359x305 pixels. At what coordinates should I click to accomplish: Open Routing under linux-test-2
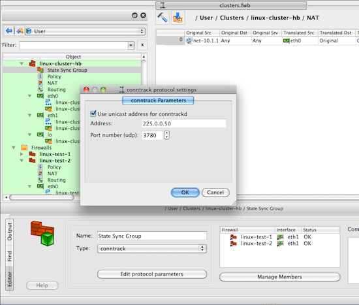click(57, 180)
